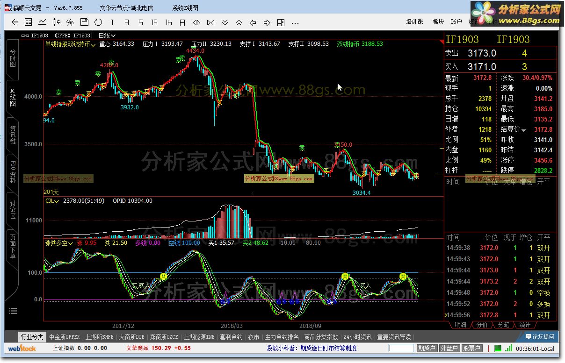Select the daily 日 period toolbar button
The width and height of the screenshot is (565, 363).
(183, 22)
